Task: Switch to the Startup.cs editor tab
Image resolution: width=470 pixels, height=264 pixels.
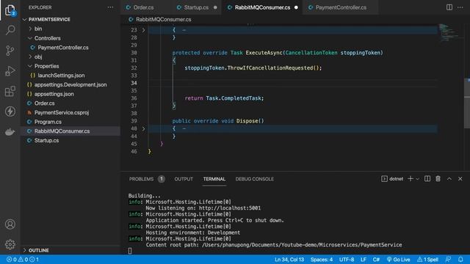Action: (x=196, y=7)
